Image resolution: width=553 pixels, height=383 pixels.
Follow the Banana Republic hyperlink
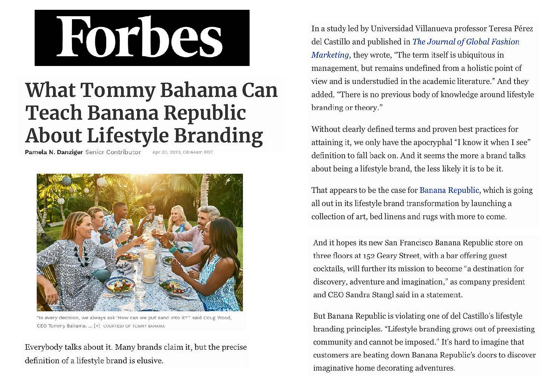pos(449,190)
